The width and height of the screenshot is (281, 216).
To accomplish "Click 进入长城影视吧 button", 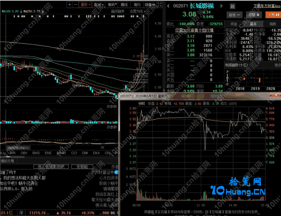I will 51,167.
